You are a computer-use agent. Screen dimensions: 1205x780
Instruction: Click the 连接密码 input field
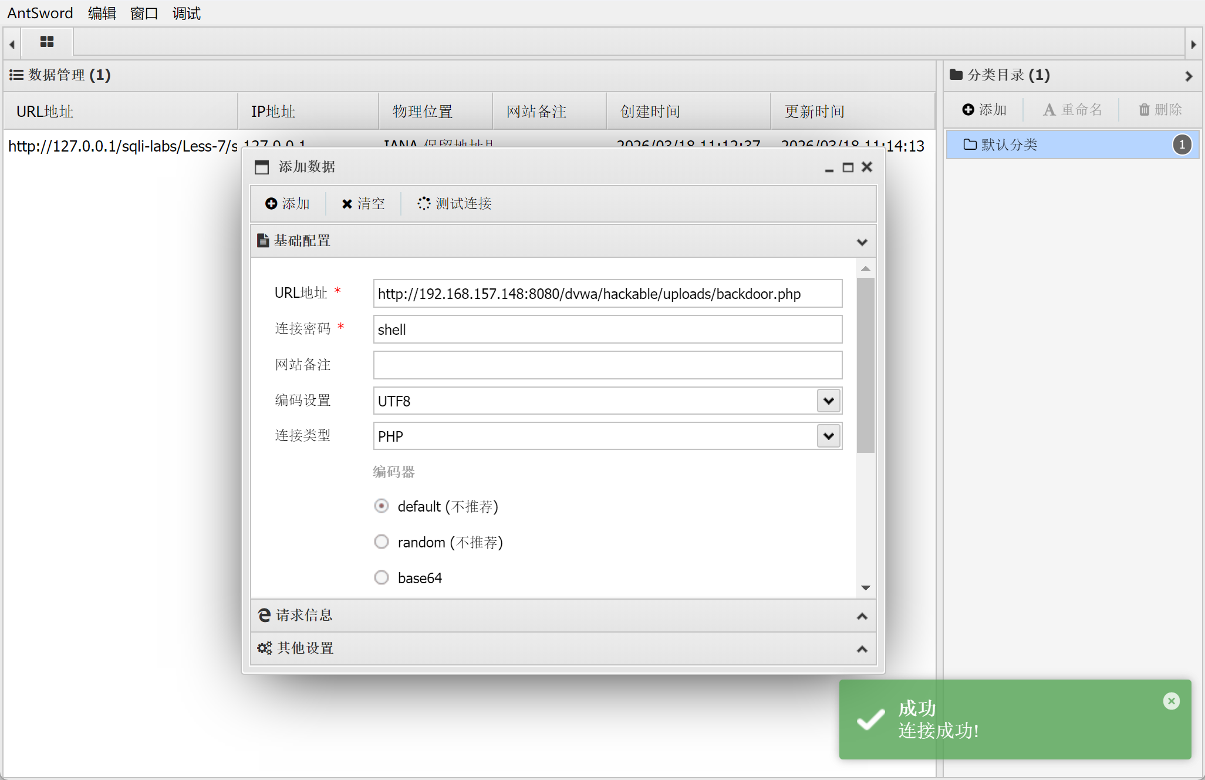[607, 330]
